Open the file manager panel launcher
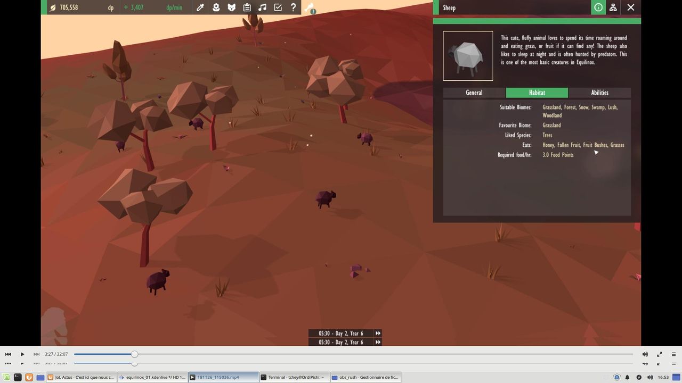This screenshot has height=383, width=682. (x=40, y=377)
